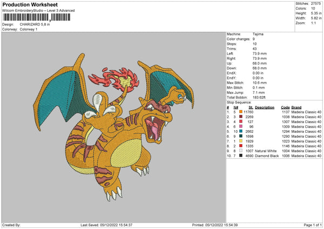Screen dimensions: 324x229
Task: Select the Total Bobbin value '183.62ft'
Action: coord(259,97)
